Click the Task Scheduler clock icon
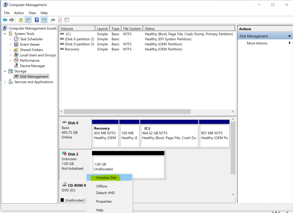The height and width of the screenshot is (213, 293). pos(16,39)
